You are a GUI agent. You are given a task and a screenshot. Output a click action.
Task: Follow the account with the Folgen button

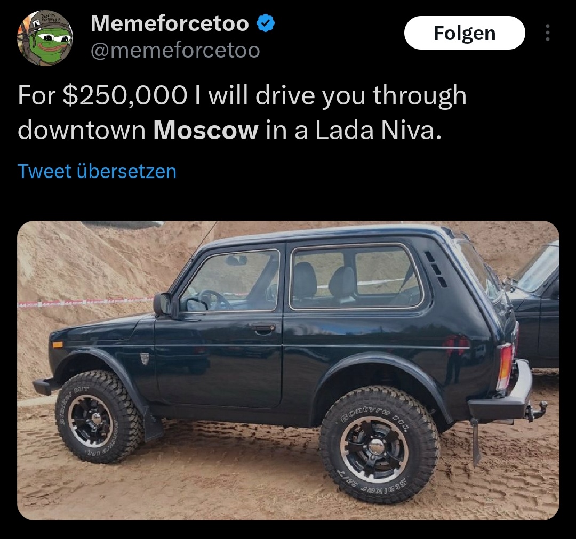465,33
